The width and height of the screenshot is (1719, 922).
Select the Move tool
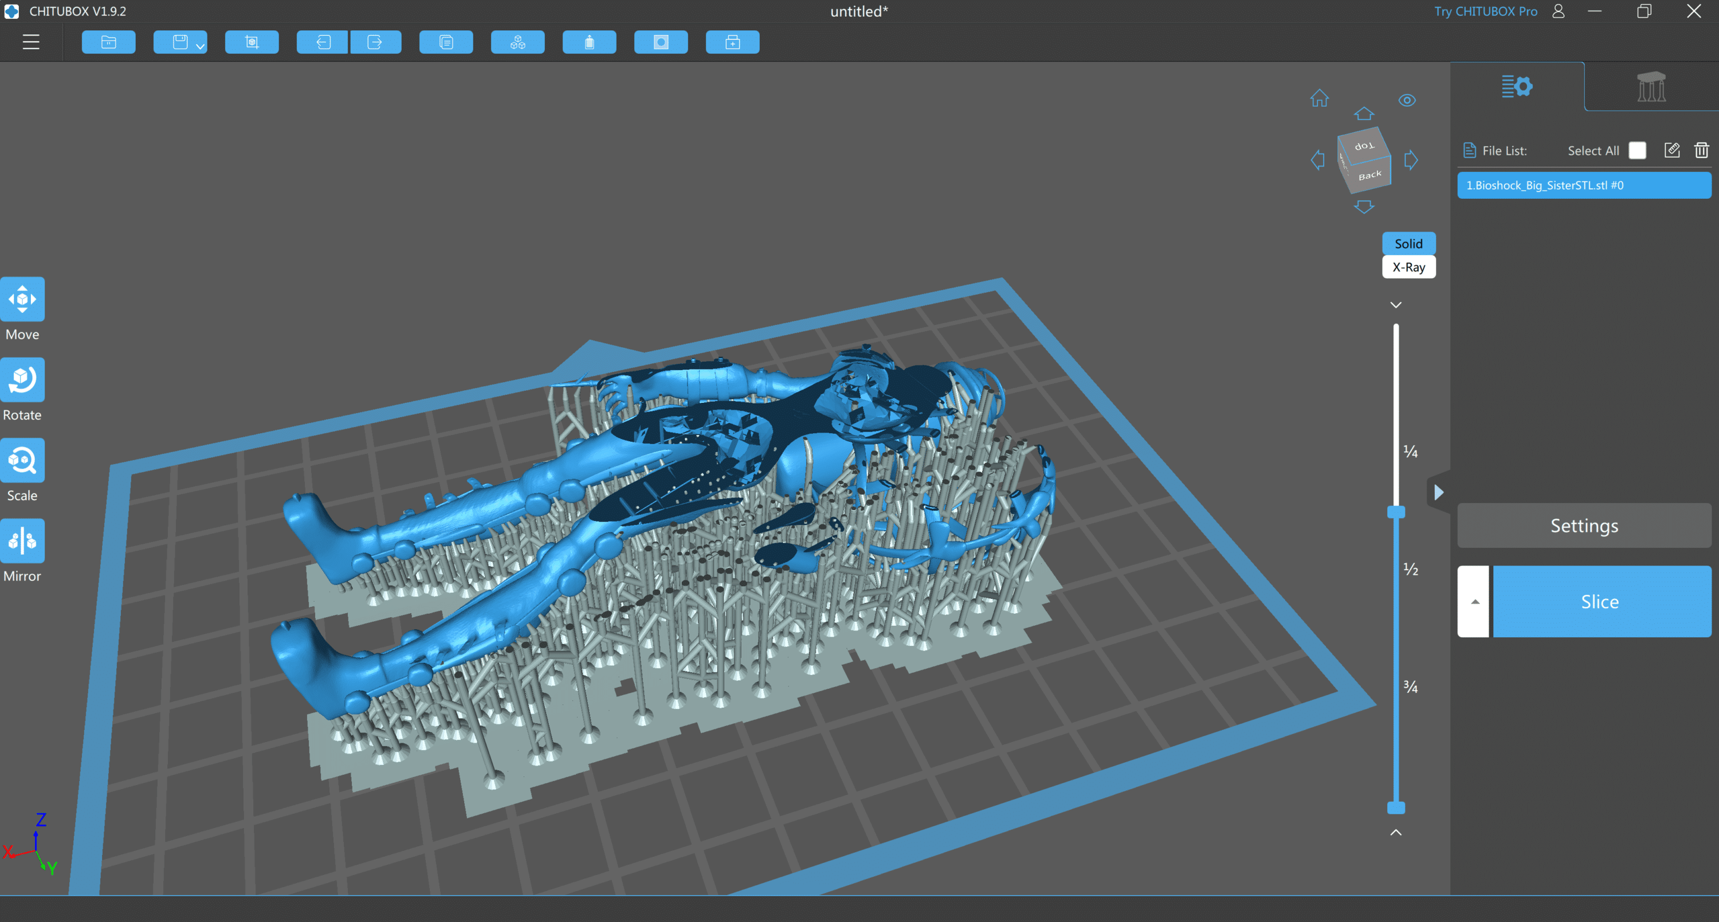[22, 300]
